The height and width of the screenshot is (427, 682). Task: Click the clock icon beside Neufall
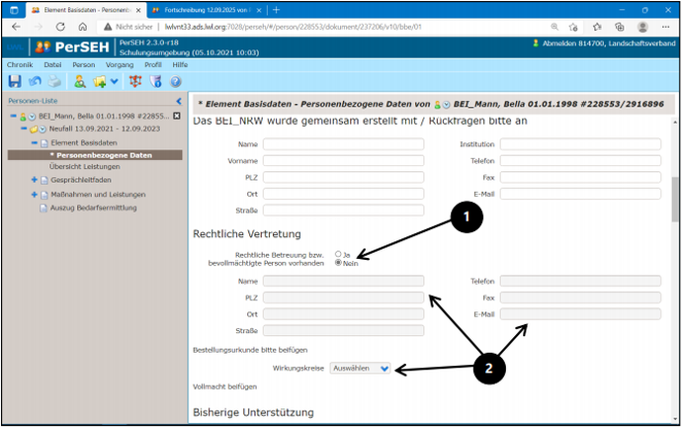[43, 129]
